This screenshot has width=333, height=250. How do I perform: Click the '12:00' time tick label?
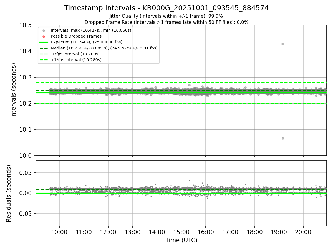[108, 232]
